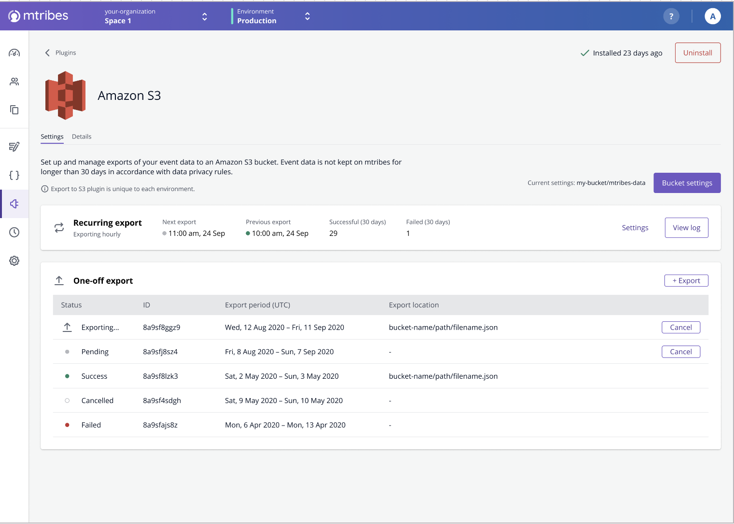Open recurring export Settings link
The image size is (734, 524).
click(x=635, y=228)
